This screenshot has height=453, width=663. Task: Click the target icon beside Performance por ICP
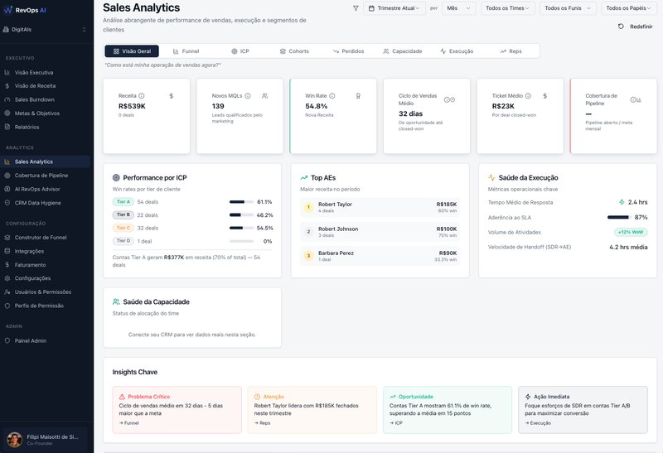point(116,177)
